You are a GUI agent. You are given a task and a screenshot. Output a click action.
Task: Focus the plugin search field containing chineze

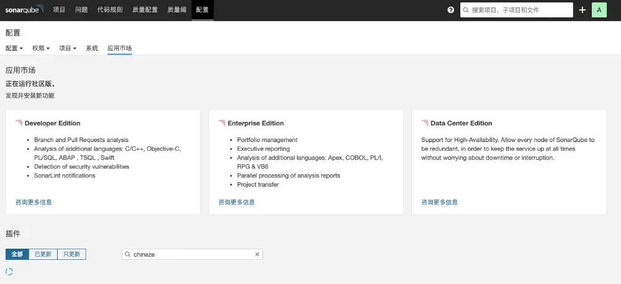[192, 254]
